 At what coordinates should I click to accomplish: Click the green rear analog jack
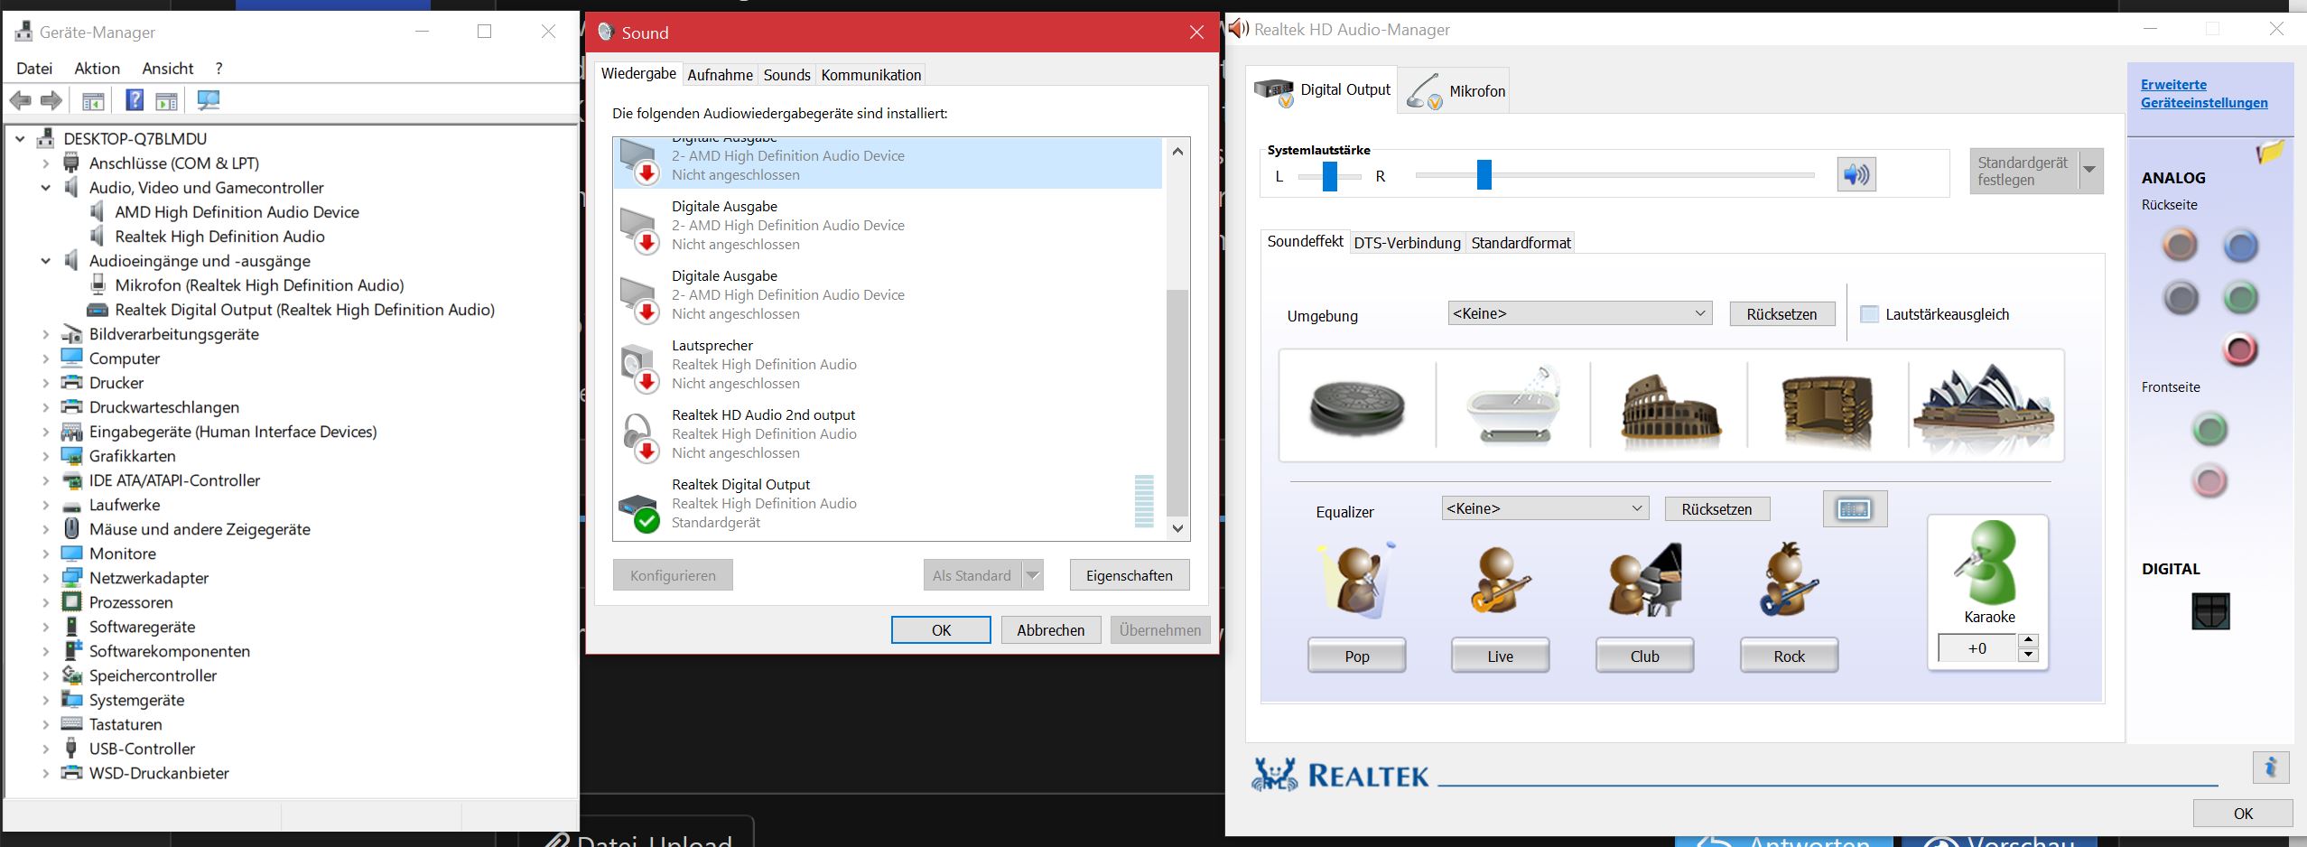pos(2240,297)
